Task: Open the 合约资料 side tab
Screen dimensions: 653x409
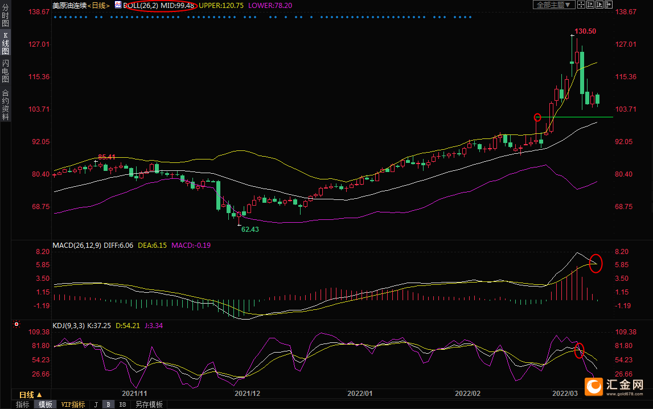Action: point(6,105)
